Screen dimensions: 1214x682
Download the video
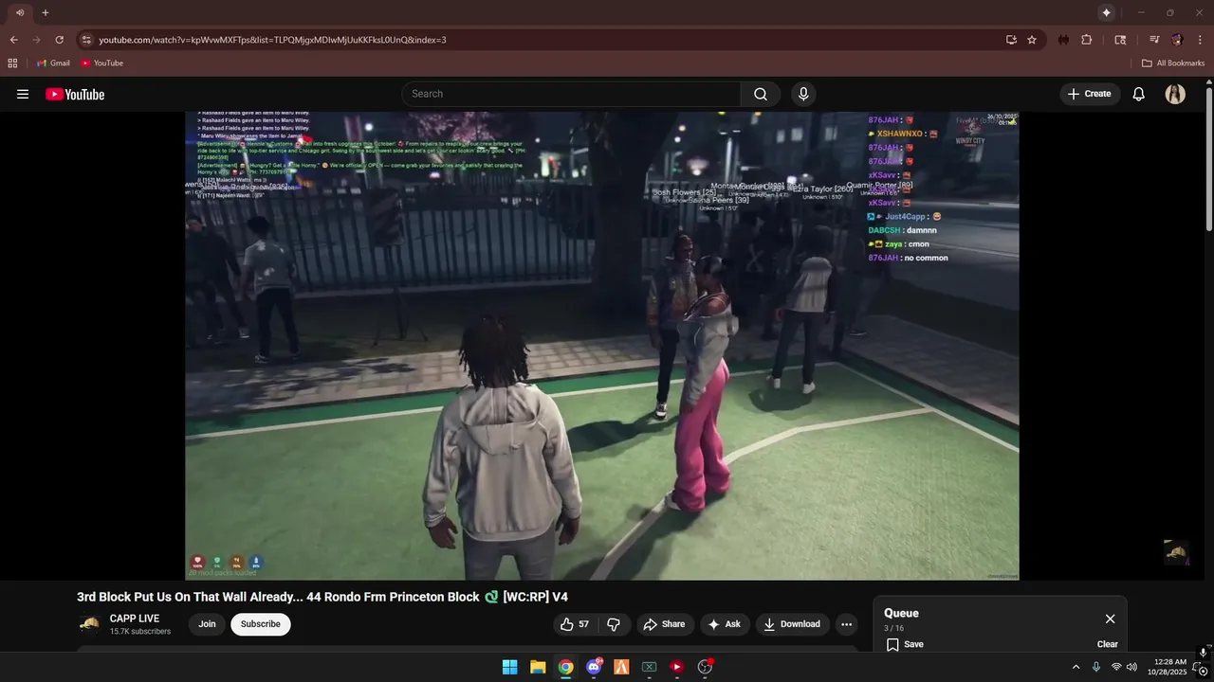791,624
